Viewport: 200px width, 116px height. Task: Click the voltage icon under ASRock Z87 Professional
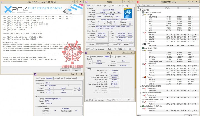click(x=145, y=15)
